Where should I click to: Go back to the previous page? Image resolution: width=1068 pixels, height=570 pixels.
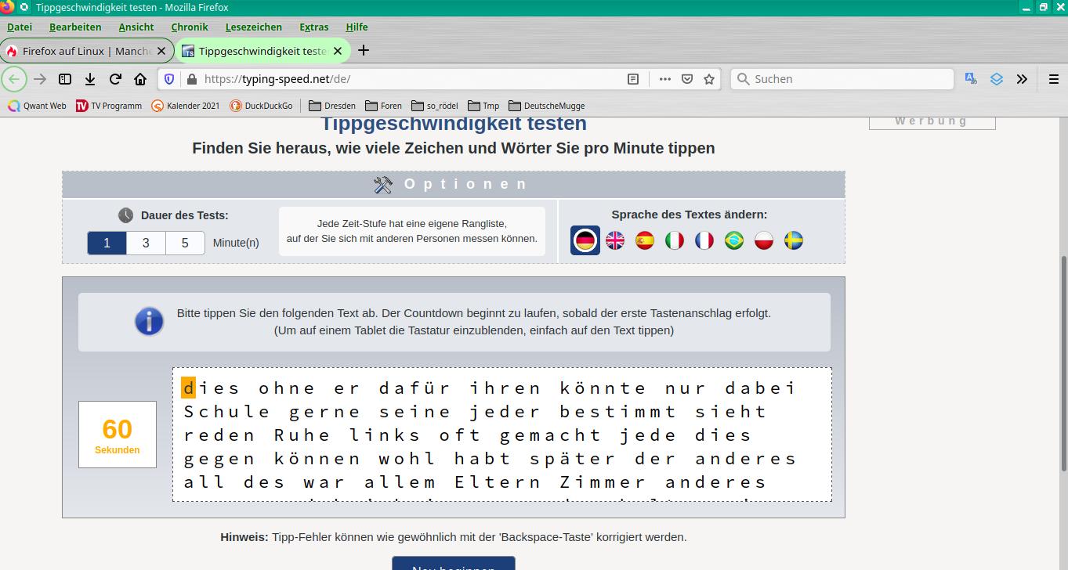tap(14, 79)
